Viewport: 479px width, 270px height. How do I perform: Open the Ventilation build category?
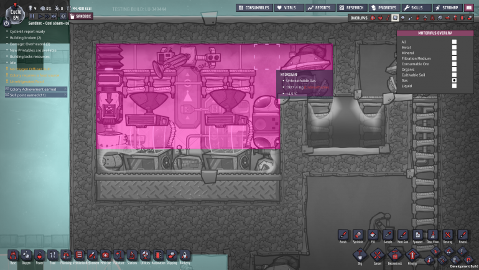pyautogui.click(x=79, y=255)
